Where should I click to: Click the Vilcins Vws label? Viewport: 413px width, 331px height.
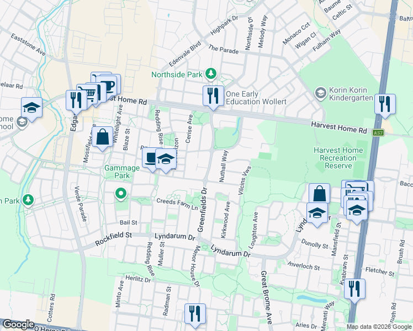[x=245, y=180]
